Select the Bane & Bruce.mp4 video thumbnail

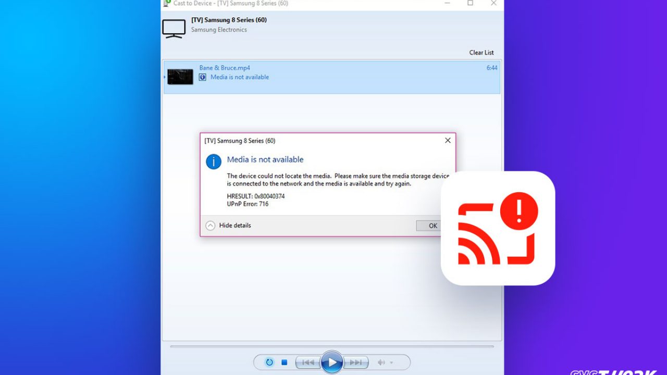pos(180,77)
